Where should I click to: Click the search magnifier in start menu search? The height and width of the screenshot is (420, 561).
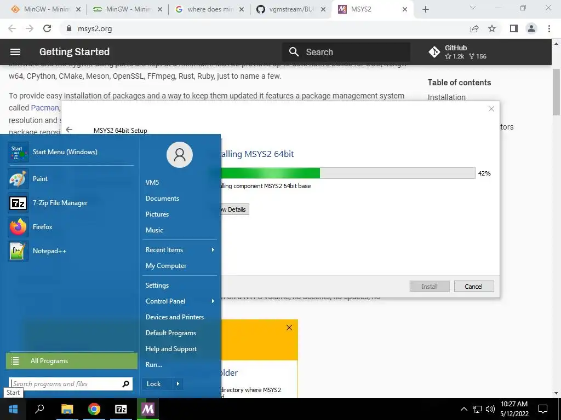[125, 384]
